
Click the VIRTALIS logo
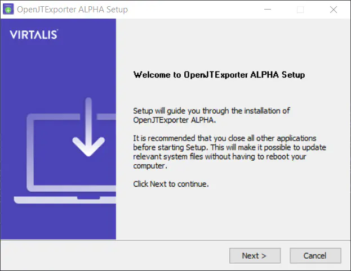point(34,34)
